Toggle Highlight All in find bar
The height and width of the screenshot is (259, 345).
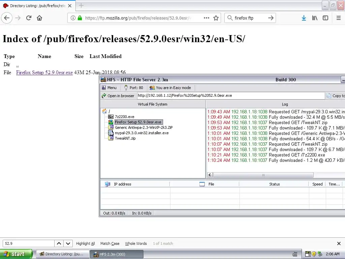tap(85, 243)
